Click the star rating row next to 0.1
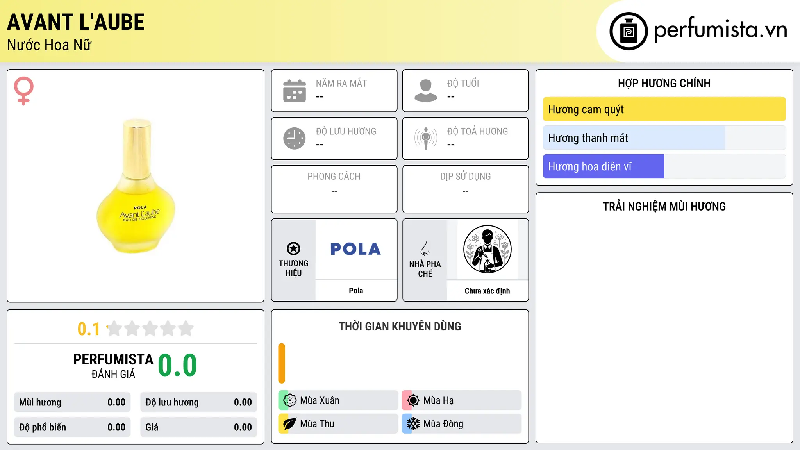Screen dimensions: 800x450 click(150, 329)
